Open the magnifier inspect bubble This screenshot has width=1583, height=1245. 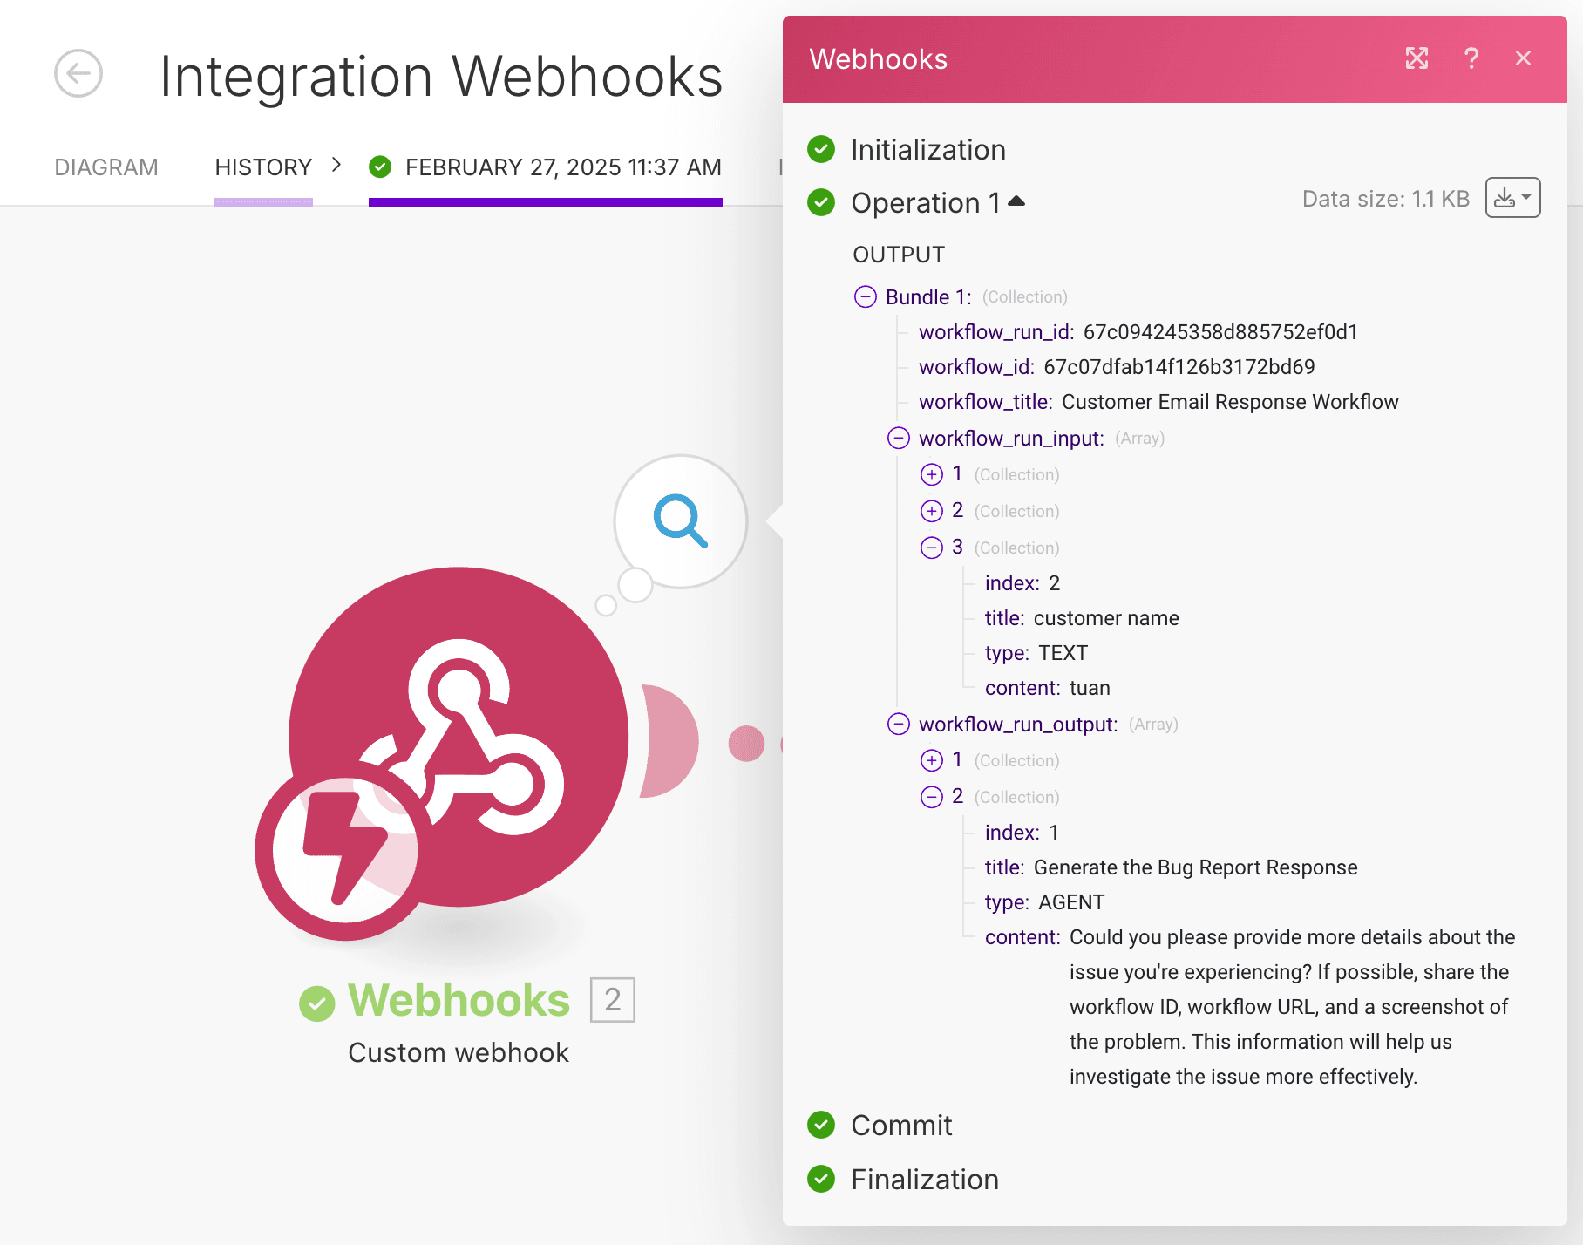click(681, 521)
